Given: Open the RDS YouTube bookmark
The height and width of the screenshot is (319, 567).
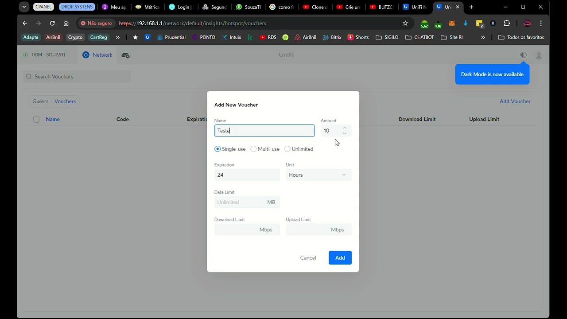Looking at the screenshot, I should click(268, 37).
